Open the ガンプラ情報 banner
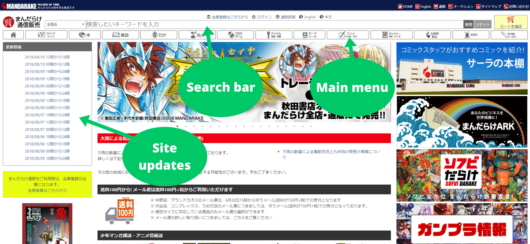Viewport: 530px width, 244px height. [462, 224]
